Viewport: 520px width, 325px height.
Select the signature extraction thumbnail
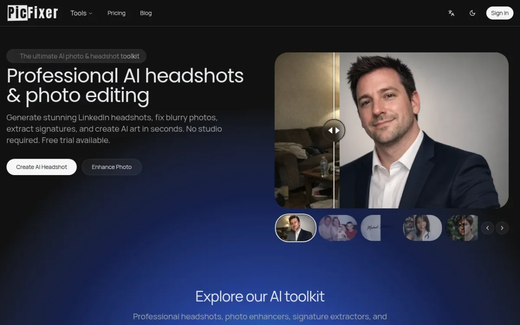tap(377, 228)
